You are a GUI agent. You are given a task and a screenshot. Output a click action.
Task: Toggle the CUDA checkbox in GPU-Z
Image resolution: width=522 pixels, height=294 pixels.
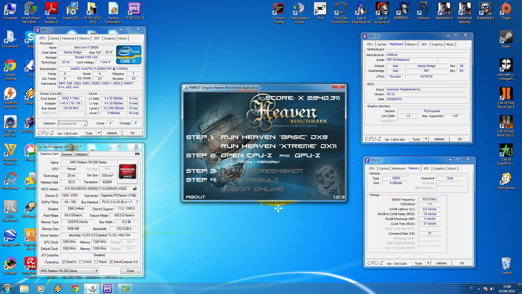[81, 262]
